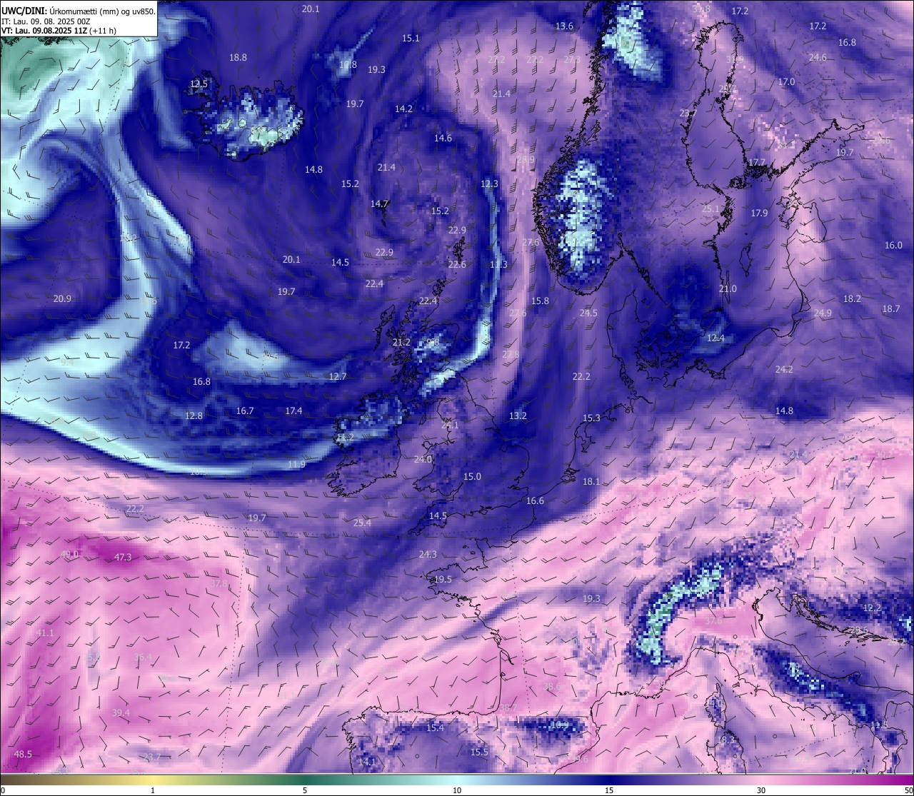The width and height of the screenshot is (914, 796).
Task: Click the 14.6 map value
Action: (x=443, y=138)
